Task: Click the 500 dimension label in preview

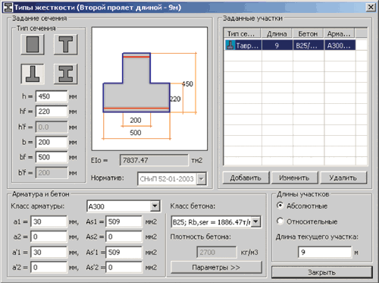Action: click(x=136, y=133)
